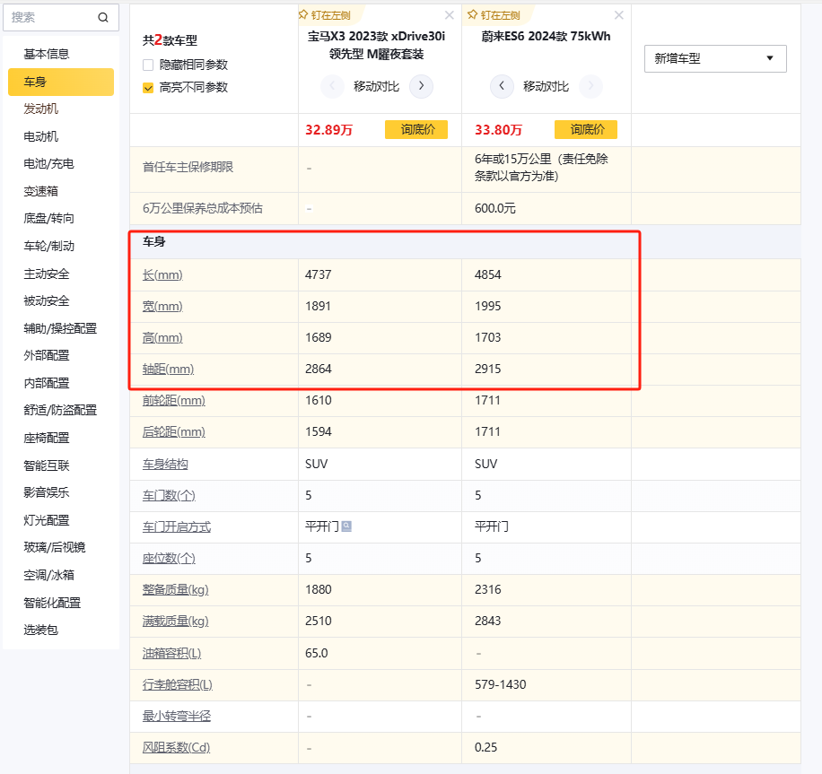Jump to 灯光配置 section
Image resolution: width=822 pixels, height=774 pixels.
click(47, 520)
